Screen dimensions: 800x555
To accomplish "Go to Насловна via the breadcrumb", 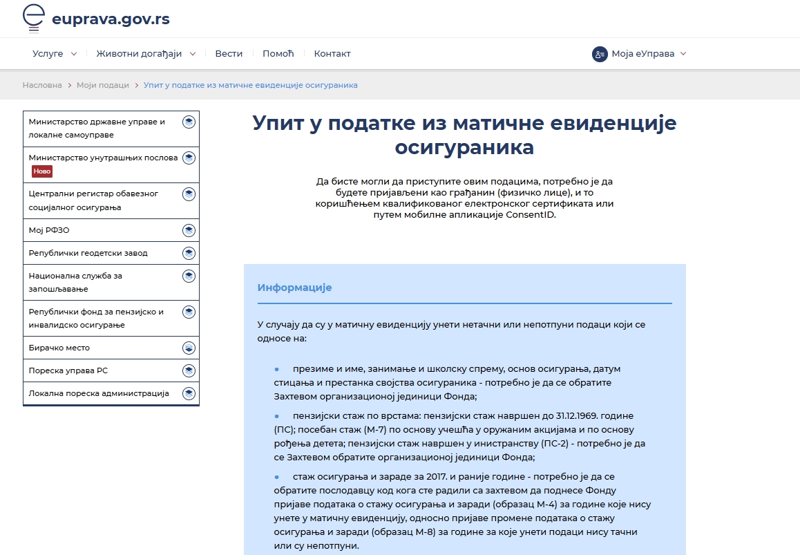I will pyautogui.click(x=41, y=84).
